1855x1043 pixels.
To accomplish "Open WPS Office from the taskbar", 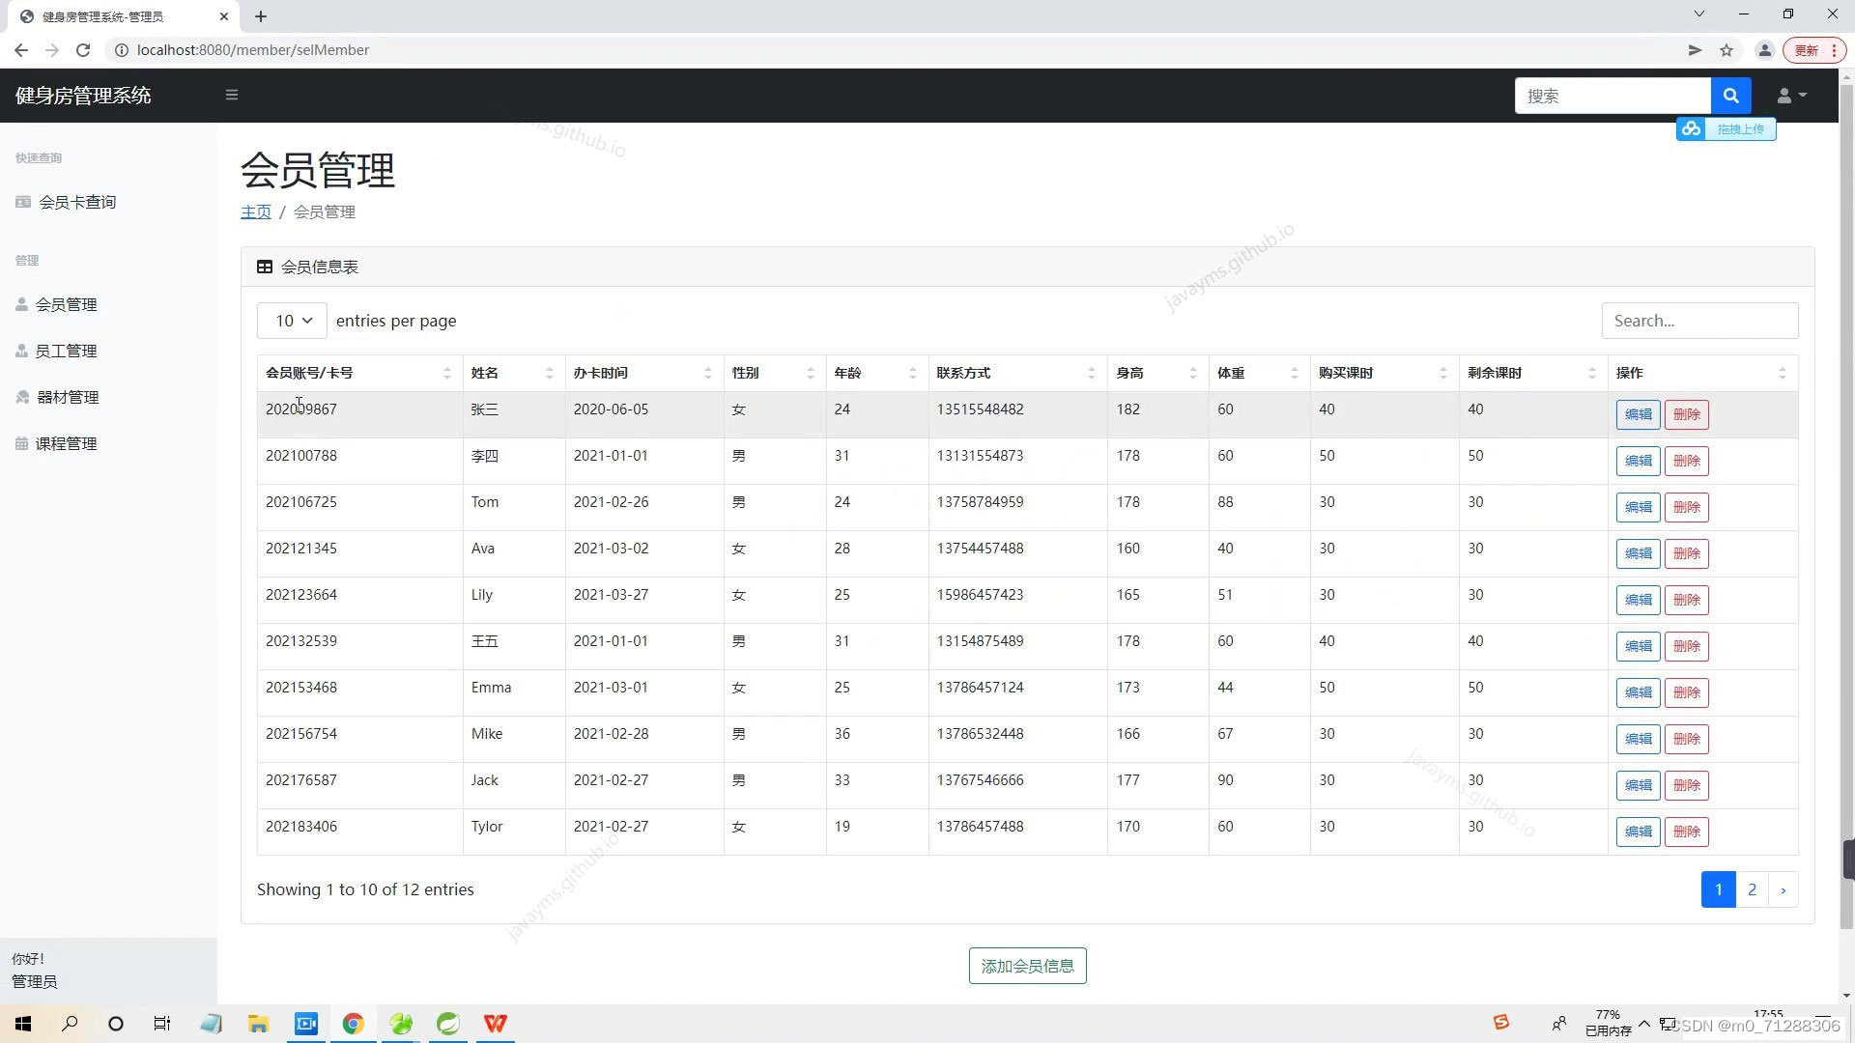I will tap(496, 1024).
